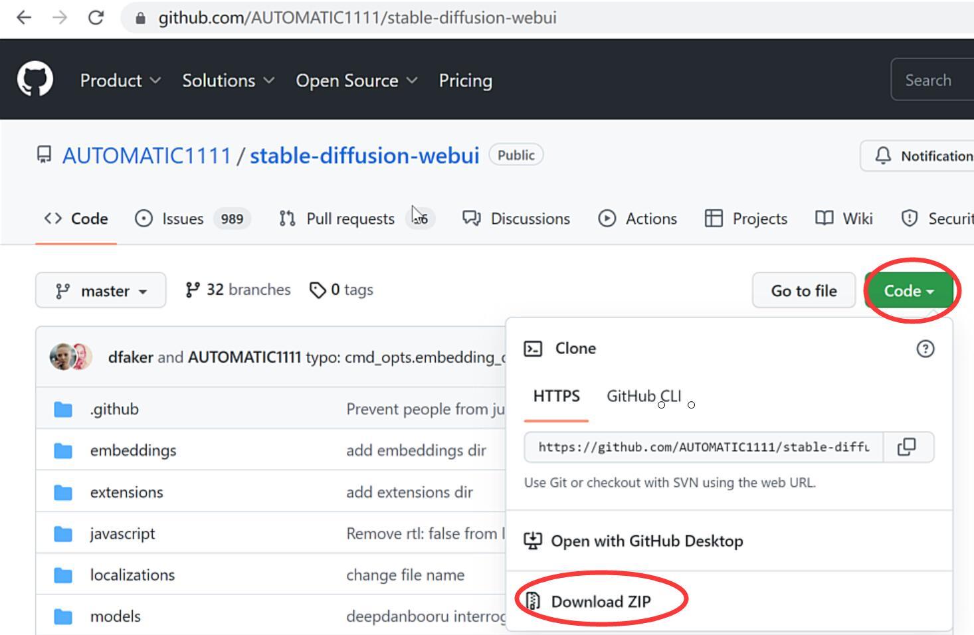Click the address bar URL
Image resolution: width=974 pixels, height=635 pixels.
pos(357,18)
